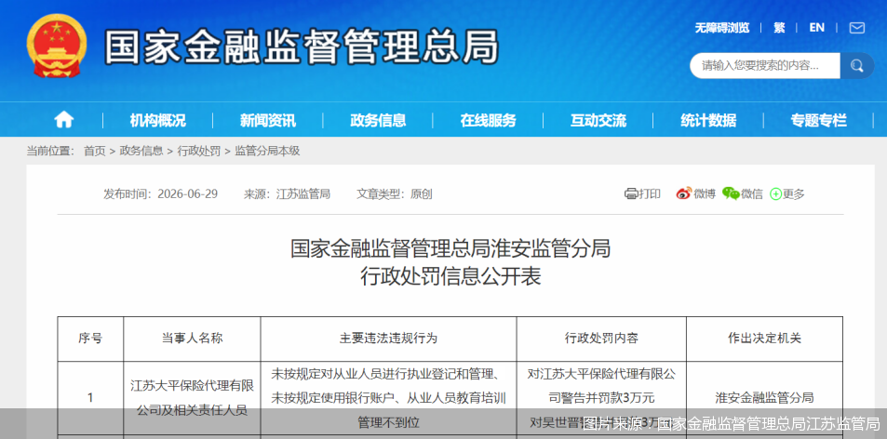Open the 在线服务 menu
This screenshot has height=439, width=887.
coord(488,120)
